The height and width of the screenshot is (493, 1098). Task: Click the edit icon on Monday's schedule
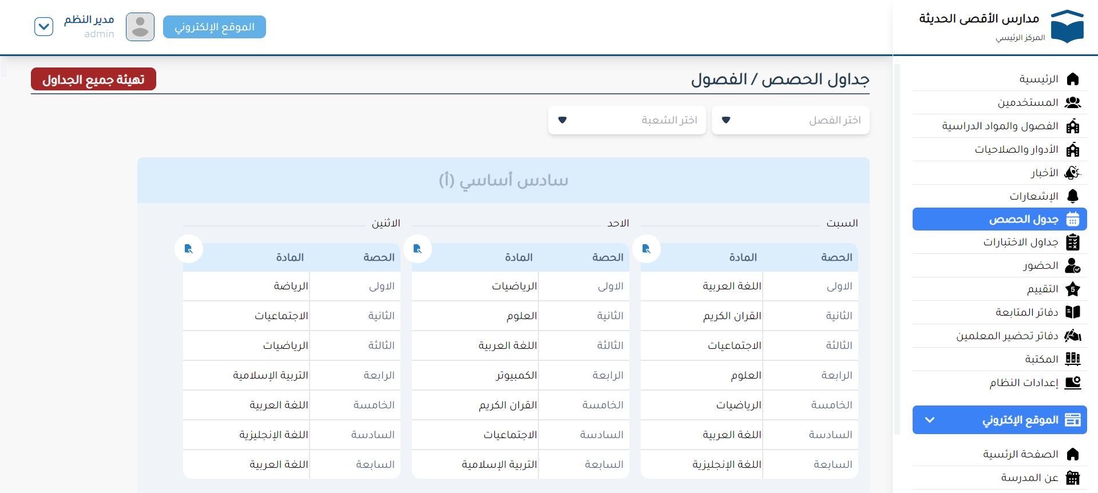(189, 249)
